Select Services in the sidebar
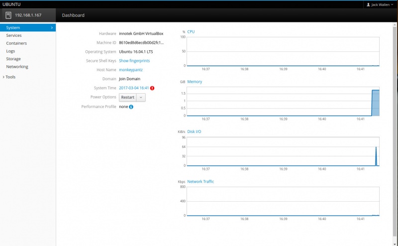Image resolution: width=398 pixels, height=246 pixels. click(x=14, y=35)
